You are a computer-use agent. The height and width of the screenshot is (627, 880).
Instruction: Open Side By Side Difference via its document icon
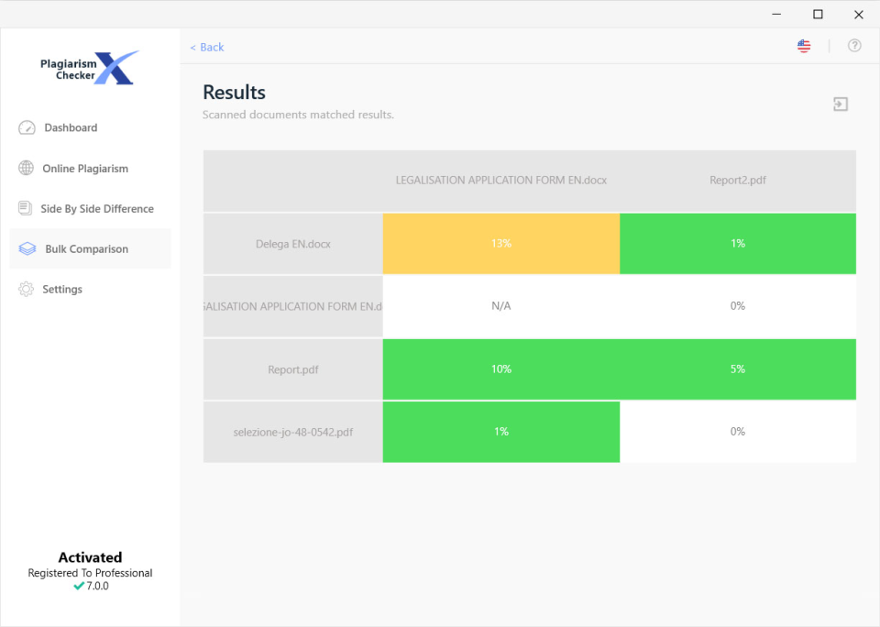pos(24,208)
